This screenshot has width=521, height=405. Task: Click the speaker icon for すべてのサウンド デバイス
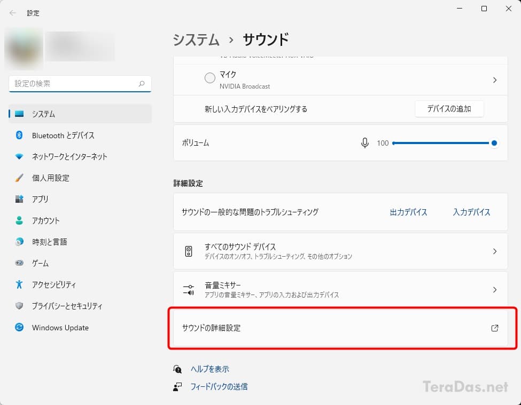coord(189,251)
